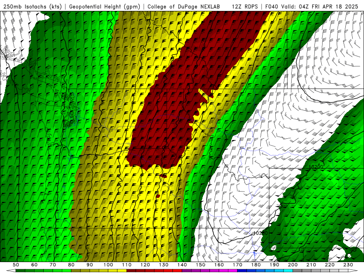Select the purple swatch just after 140
This screenshot has width=364, height=273.
[187, 270]
